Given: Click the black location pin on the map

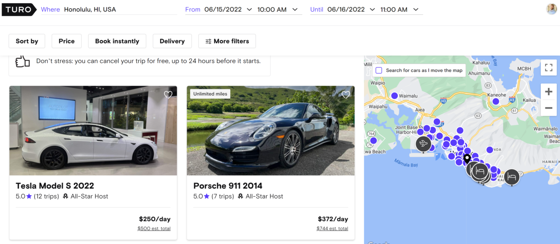Looking at the screenshot, I should click(x=467, y=158).
